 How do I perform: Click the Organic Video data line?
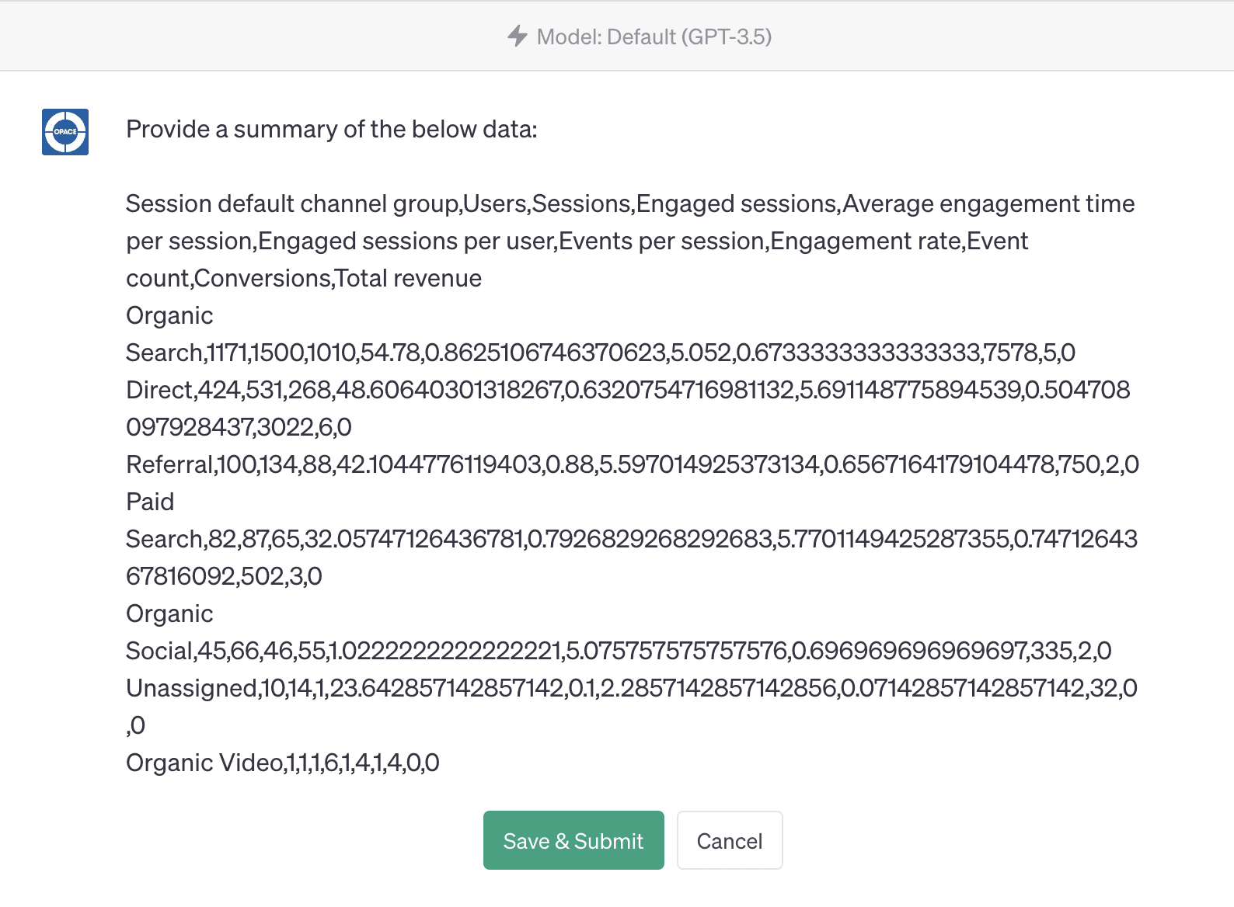click(x=282, y=763)
